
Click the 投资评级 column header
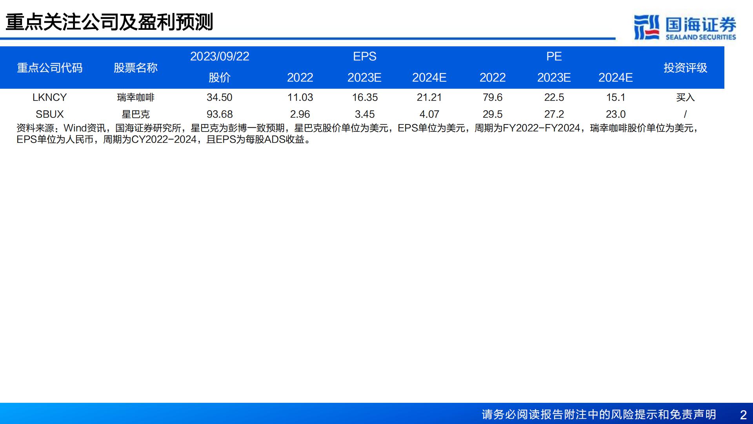[686, 68]
